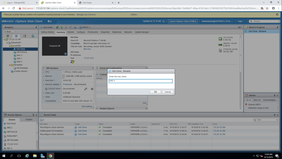Viewport: 282px width, 159px height.
Task: Select the Networking view icon in Navigator
Action: point(33,36)
